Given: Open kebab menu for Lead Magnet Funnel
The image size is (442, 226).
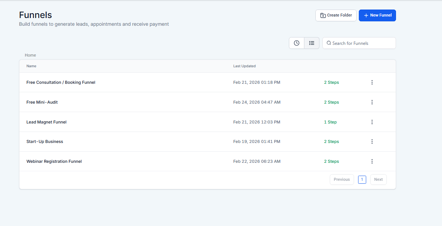Looking at the screenshot, I should [372, 122].
